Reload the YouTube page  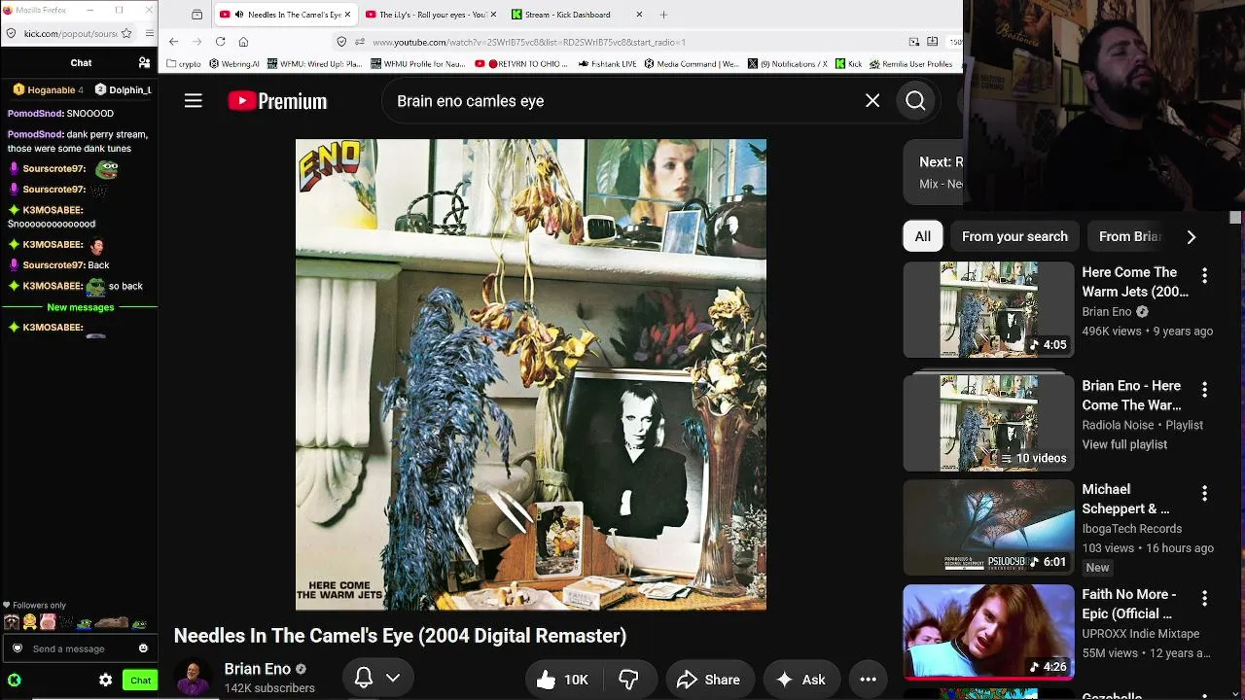point(221,42)
